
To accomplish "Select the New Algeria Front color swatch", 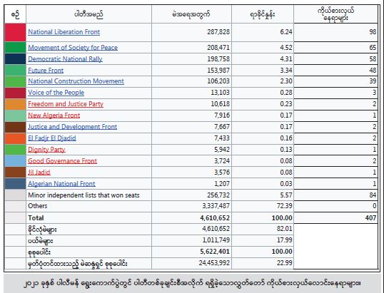I will pyautogui.click(x=15, y=115).
